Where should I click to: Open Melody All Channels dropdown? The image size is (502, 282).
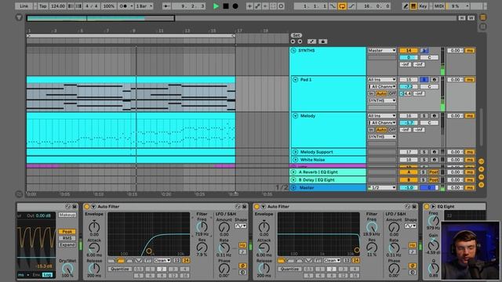382,123
